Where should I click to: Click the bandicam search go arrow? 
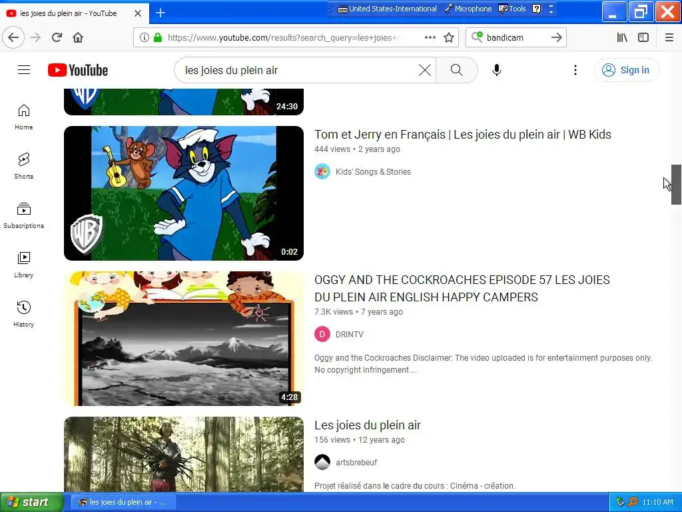(x=556, y=37)
